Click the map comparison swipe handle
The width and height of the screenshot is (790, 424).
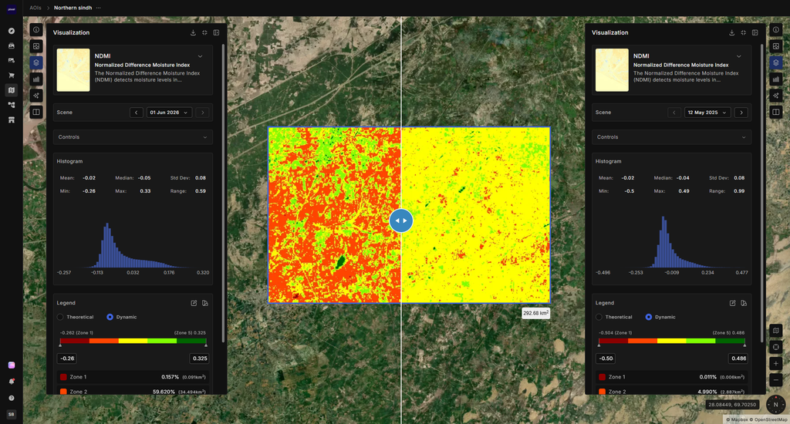pyautogui.click(x=401, y=220)
